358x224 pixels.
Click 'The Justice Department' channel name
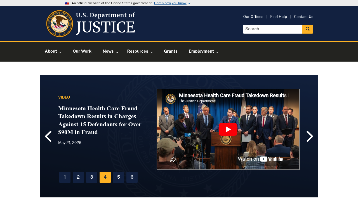pos(197,101)
